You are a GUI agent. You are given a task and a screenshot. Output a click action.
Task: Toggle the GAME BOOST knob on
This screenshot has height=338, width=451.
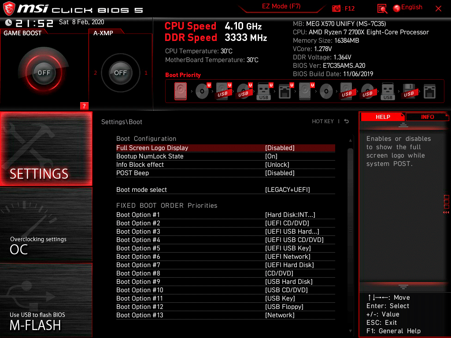click(44, 73)
